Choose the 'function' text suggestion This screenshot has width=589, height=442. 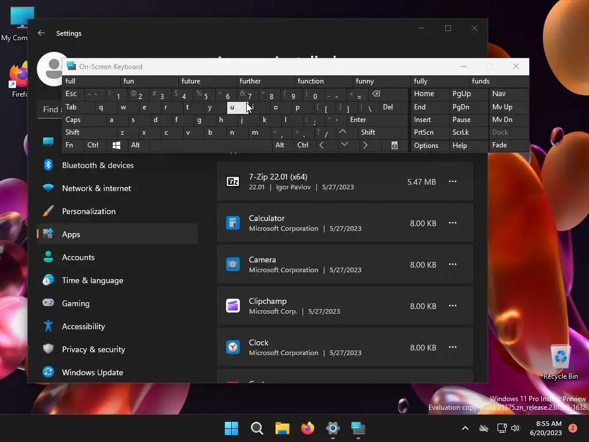(x=324, y=81)
